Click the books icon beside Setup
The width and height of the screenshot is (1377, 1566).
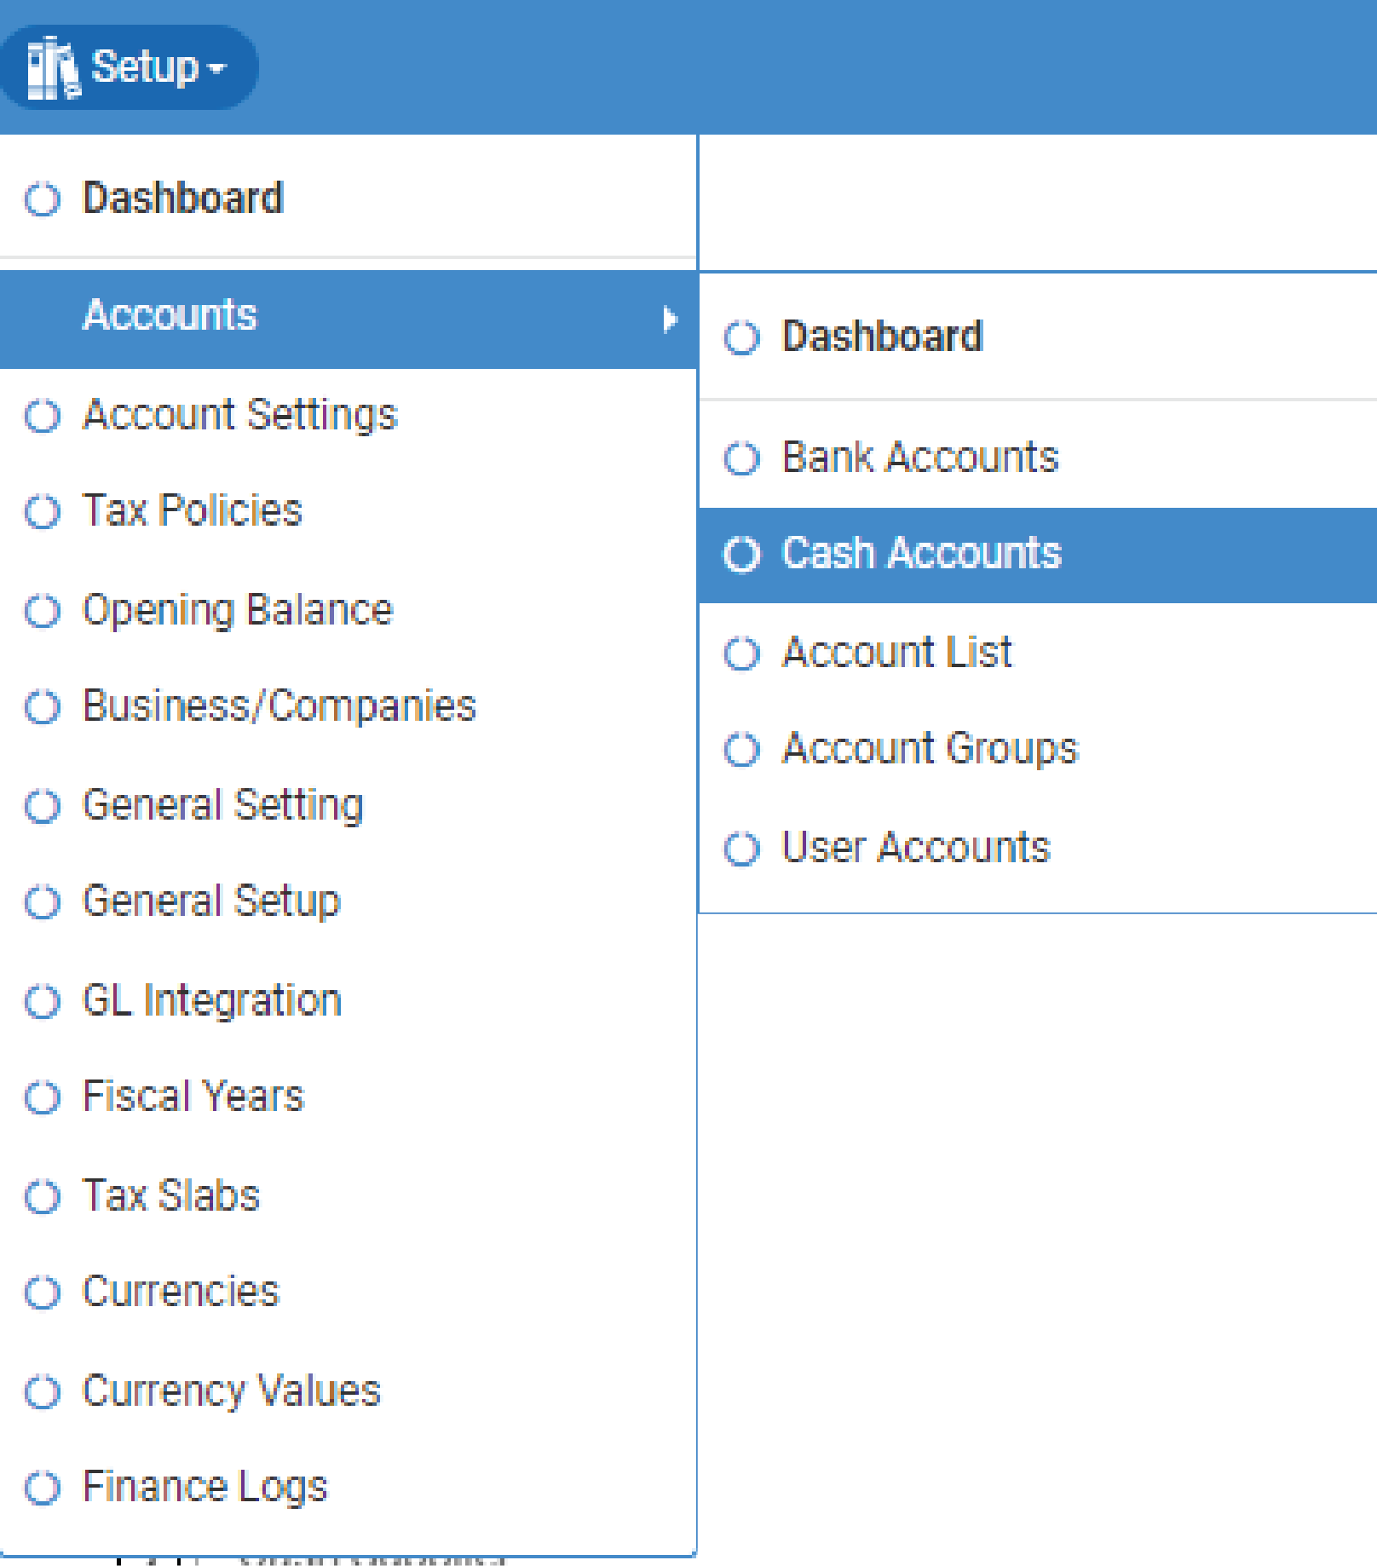(53, 68)
